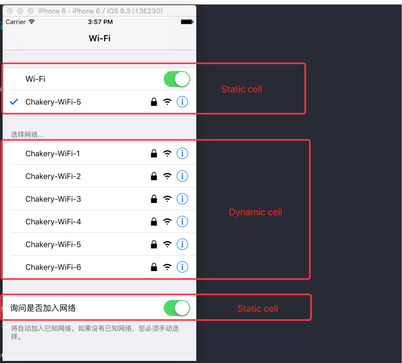Viewport: 402px width, 363px height.
Task: Tap info icon for Chakery-WiFi-2
Action: [x=182, y=176]
